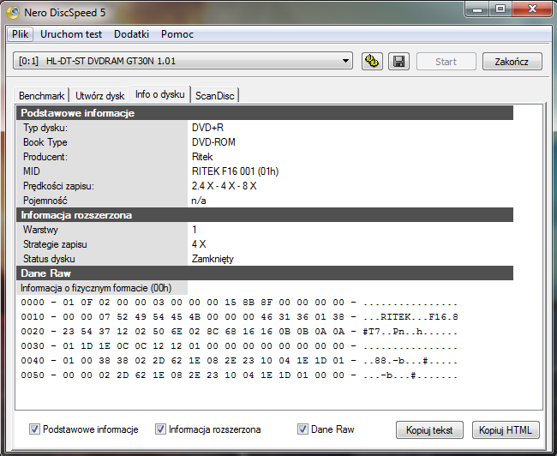
Task: Click the 4 X write strategy value
Action: (x=199, y=244)
